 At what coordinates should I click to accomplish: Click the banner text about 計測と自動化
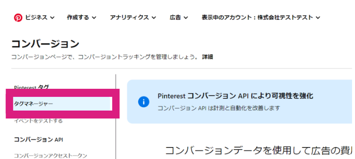(219, 108)
